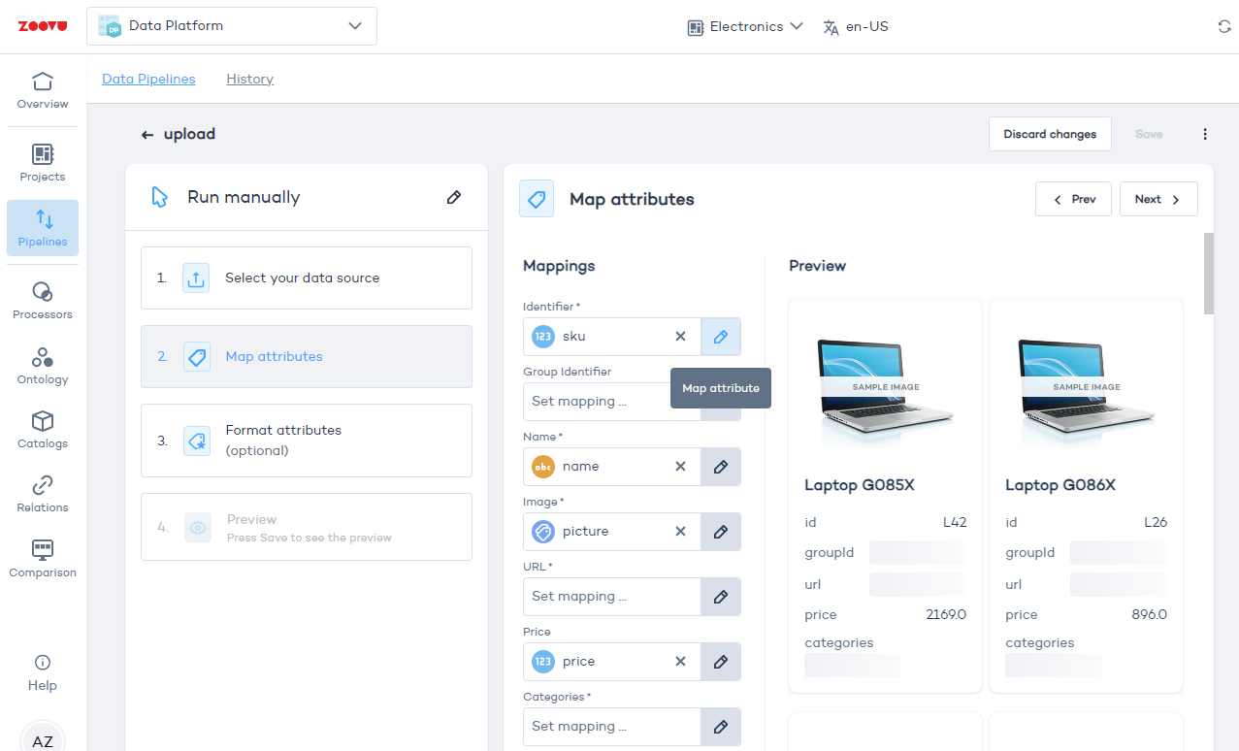This screenshot has width=1239, height=751.
Task: Open Catalogs in the sidebar
Action: point(43,430)
